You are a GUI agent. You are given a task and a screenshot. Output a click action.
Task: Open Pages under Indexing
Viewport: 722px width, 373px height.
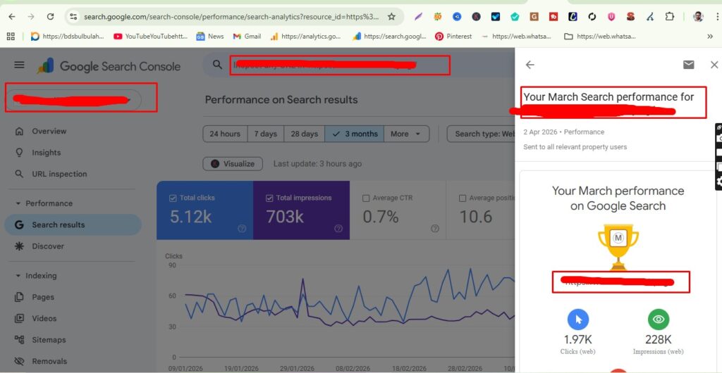pos(73,297)
